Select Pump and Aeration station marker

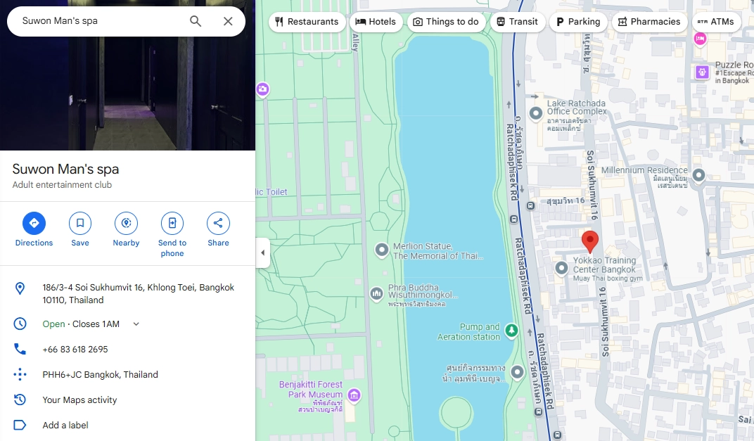tap(511, 331)
